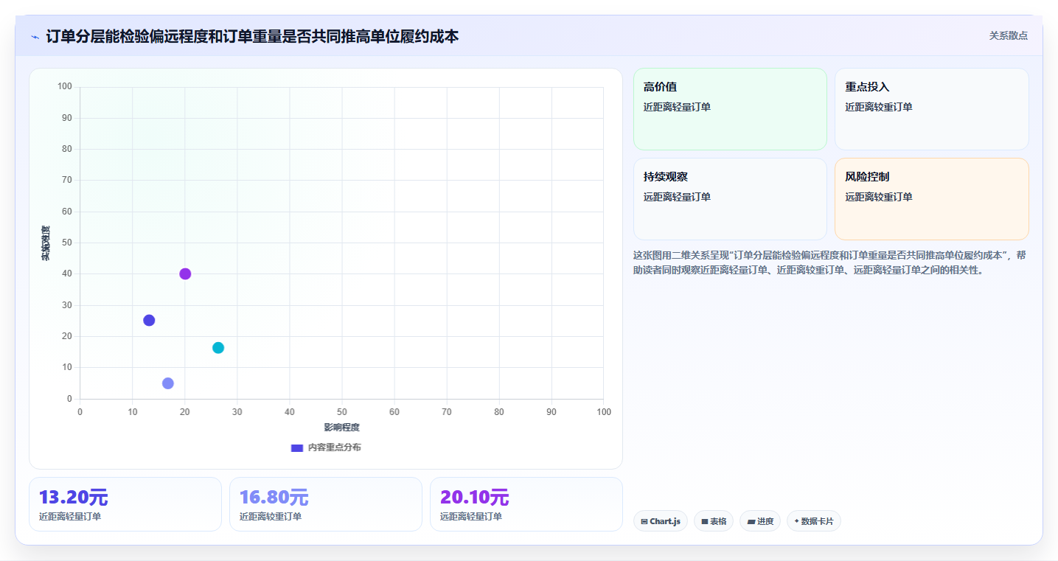Click the 100 tick on the x-axis
The width and height of the screenshot is (1058, 561).
point(604,412)
